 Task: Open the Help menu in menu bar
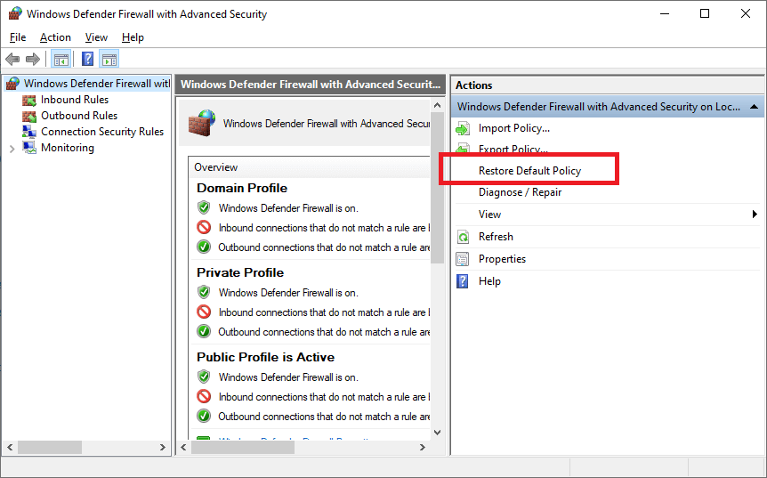(133, 37)
